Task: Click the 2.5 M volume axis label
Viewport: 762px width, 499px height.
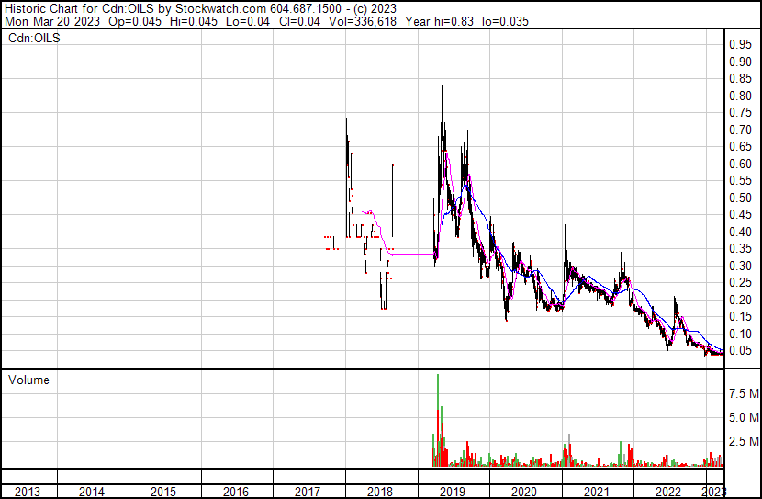Action: tap(743, 442)
